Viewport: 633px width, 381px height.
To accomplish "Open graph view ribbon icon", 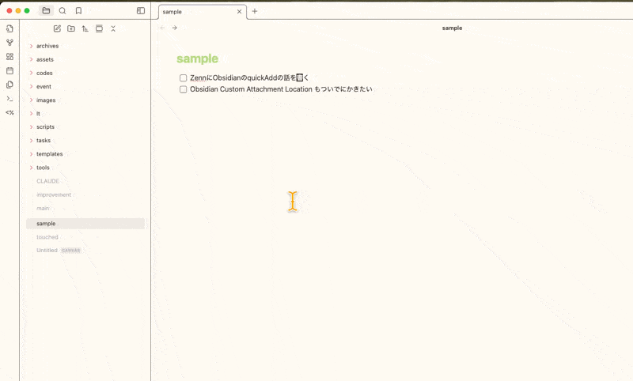I will click(x=9, y=43).
